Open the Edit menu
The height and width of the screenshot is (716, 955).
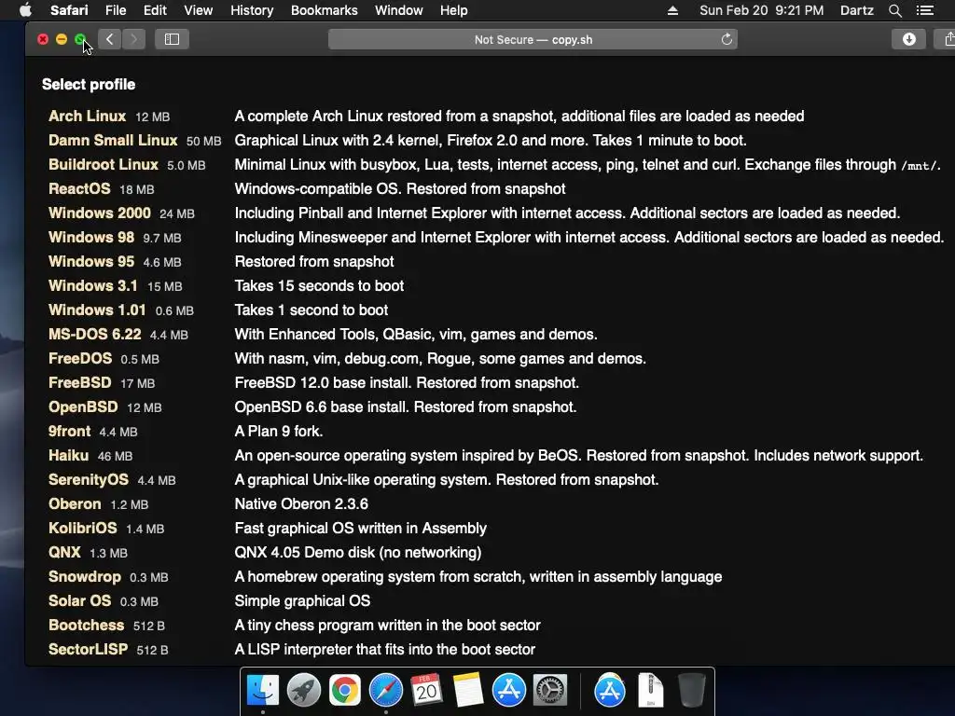tap(155, 10)
